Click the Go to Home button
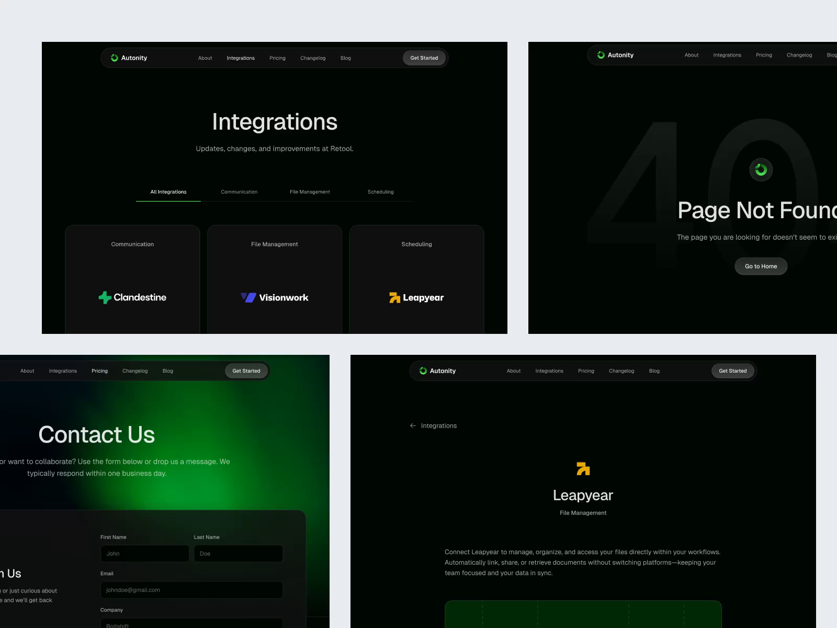This screenshot has width=837, height=628. point(761,266)
